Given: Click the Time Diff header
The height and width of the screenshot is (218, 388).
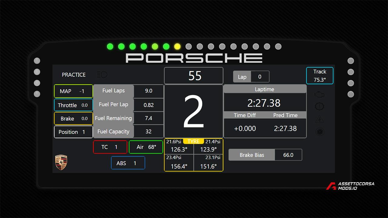Looking at the screenshot, I should pyautogui.click(x=245, y=115).
